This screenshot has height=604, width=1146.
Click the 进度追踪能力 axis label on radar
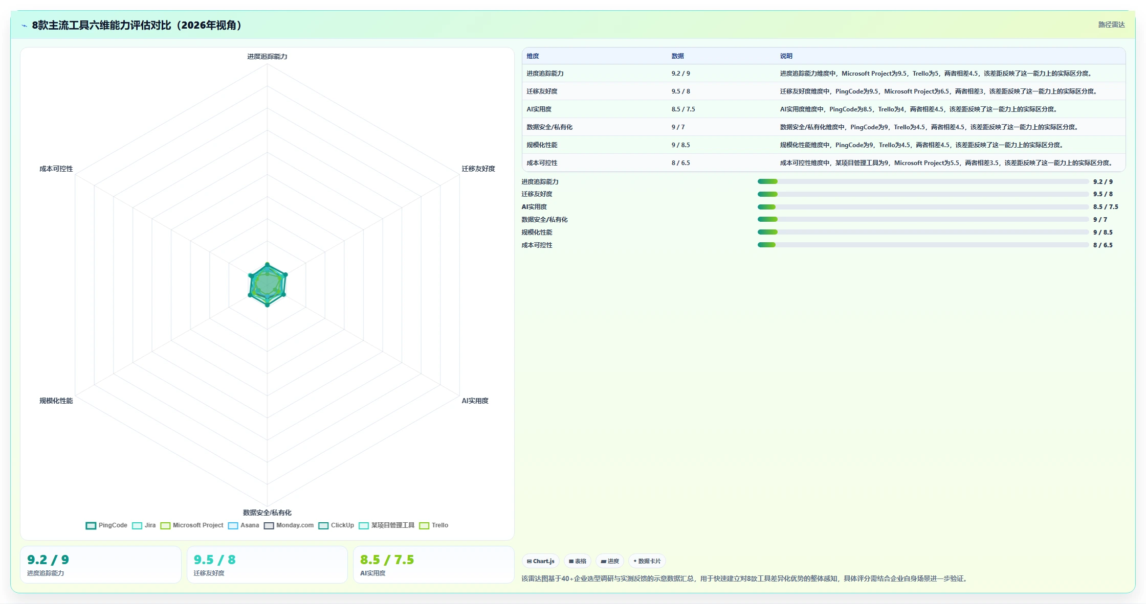click(x=267, y=57)
